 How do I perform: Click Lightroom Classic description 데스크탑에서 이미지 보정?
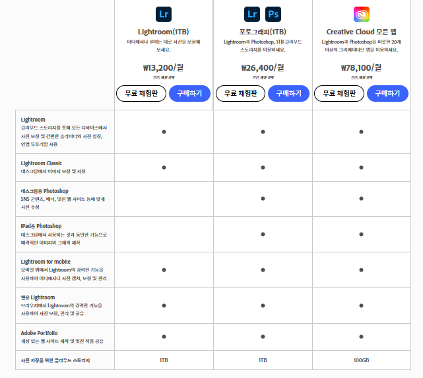click(53, 172)
